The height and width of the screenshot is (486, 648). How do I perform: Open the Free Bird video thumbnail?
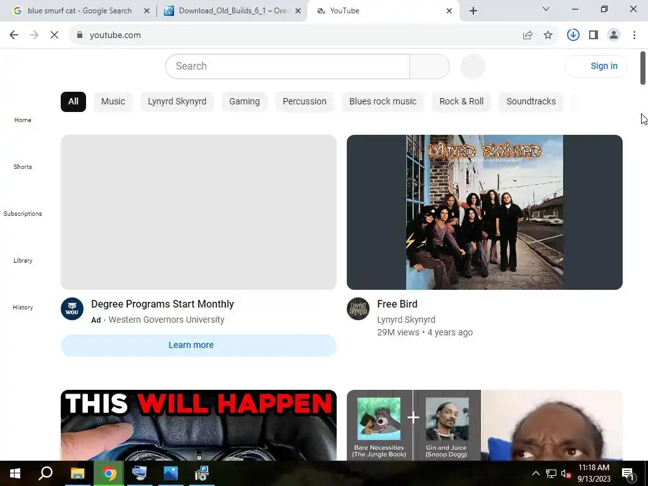coord(485,213)
